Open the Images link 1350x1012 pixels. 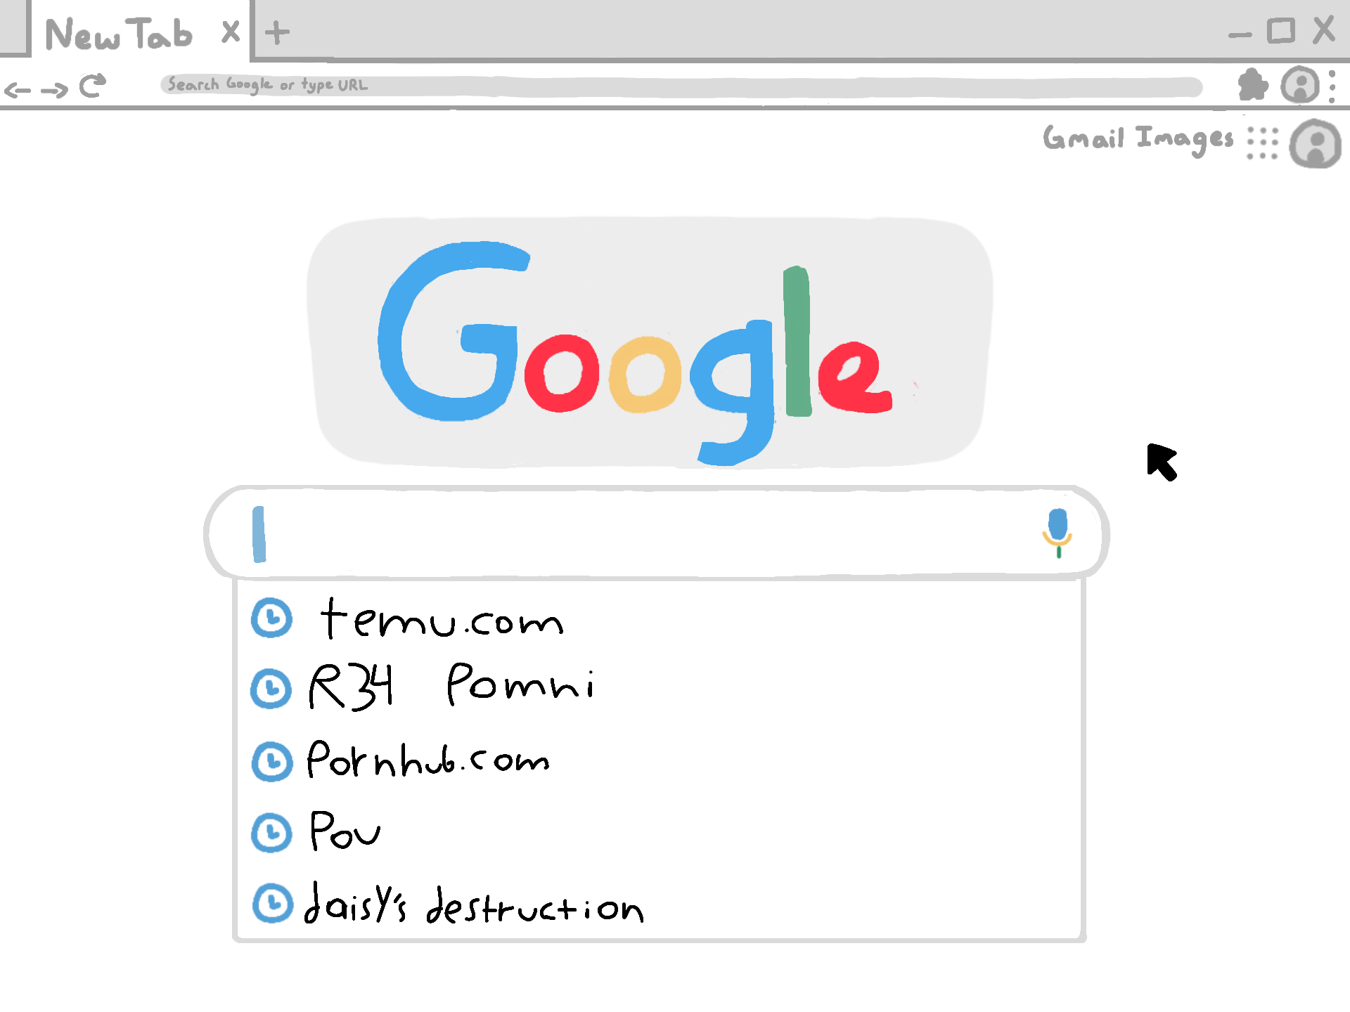[x=1185, y=139]
